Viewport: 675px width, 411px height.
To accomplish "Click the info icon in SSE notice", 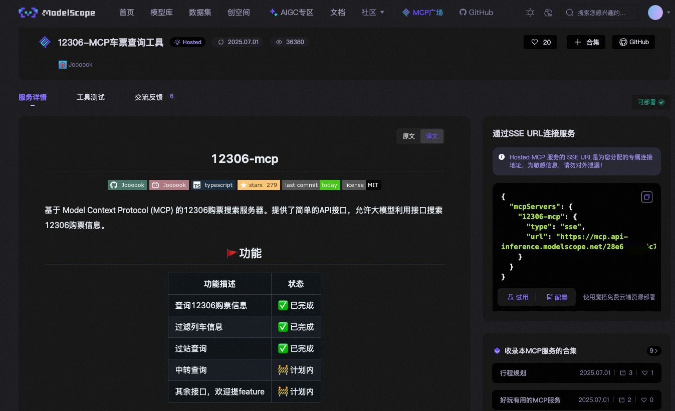I will coord(502,157).
